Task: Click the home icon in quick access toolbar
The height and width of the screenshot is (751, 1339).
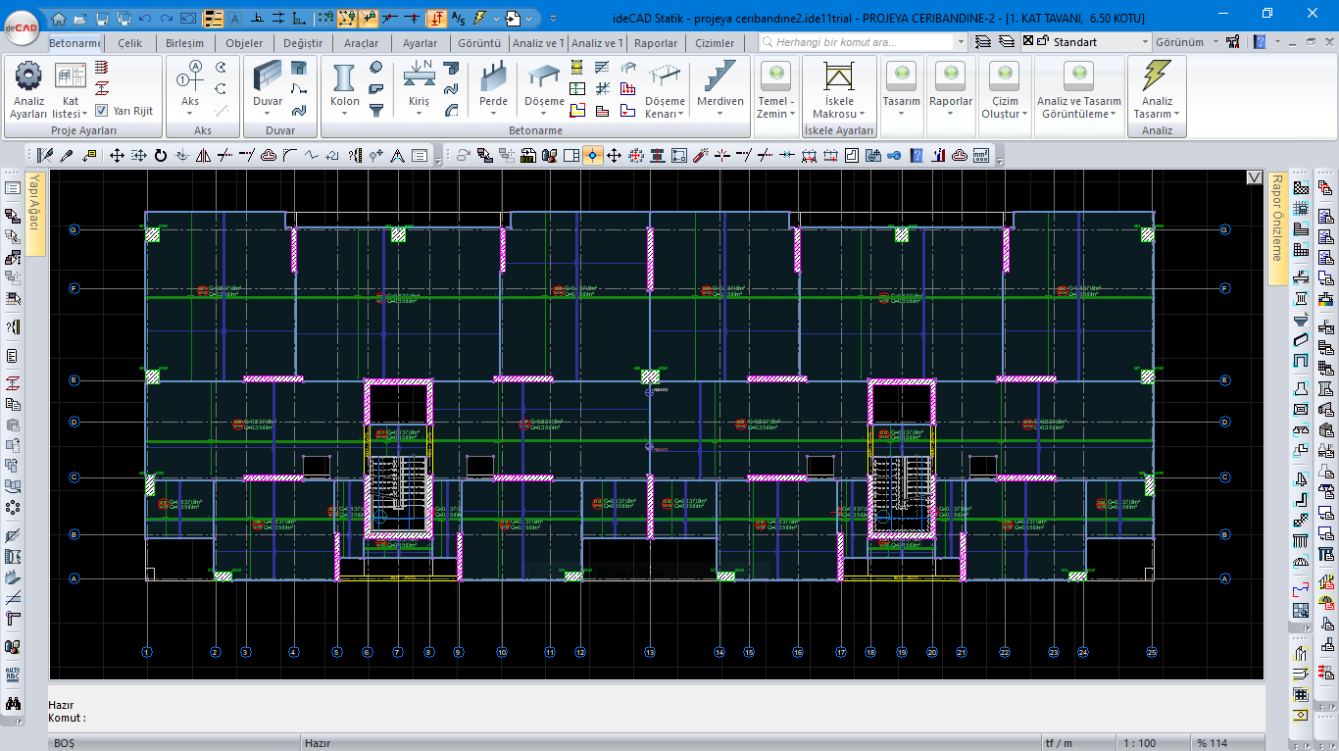Action: [x=59, y=18]
